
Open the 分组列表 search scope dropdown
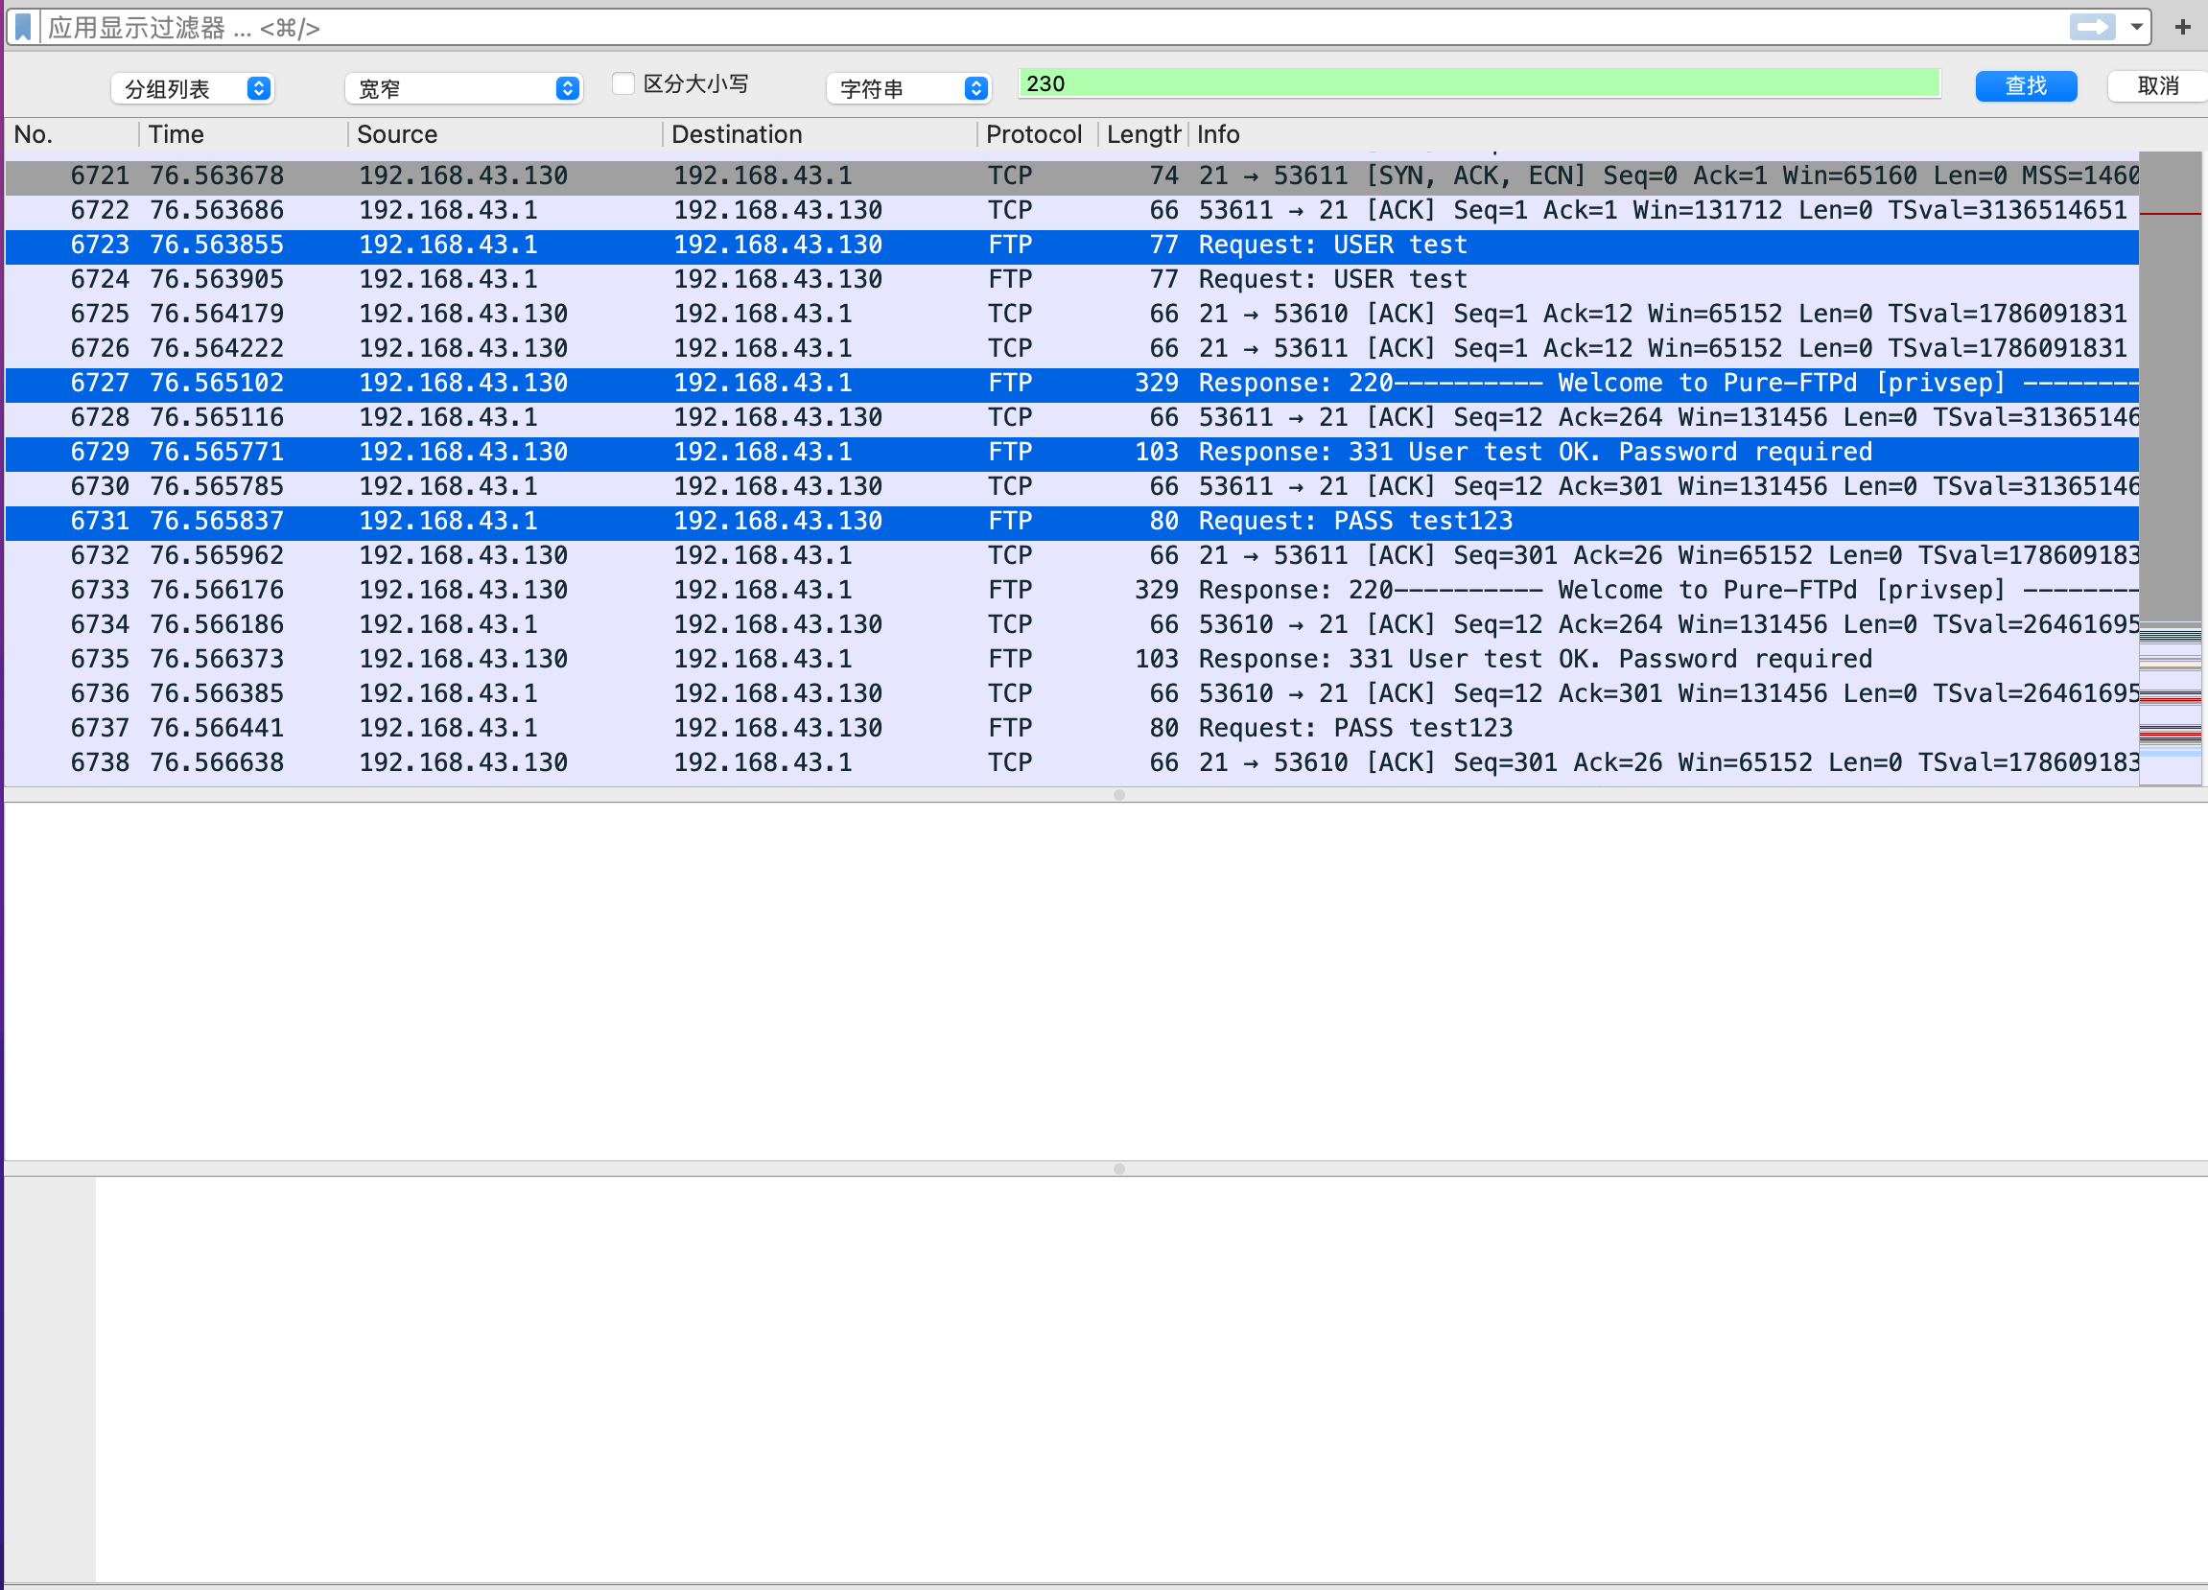point(193,88)
